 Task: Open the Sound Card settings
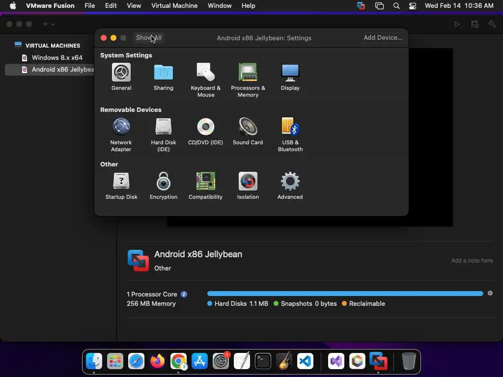click(248, 132)
